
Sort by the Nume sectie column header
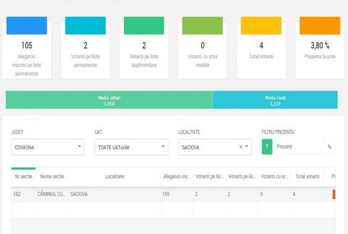(x=52, y=177)
